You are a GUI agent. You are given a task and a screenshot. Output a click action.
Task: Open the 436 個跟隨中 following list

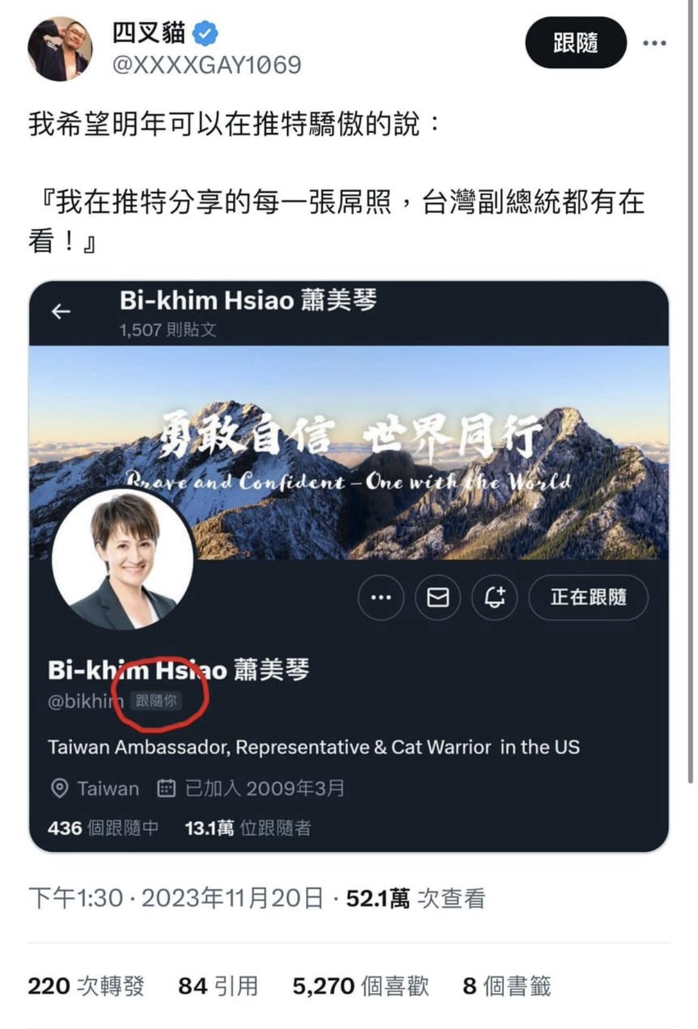coord(103,828)
